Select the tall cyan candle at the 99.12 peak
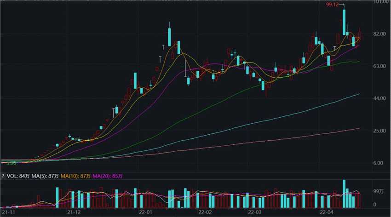 click(x=344, y=22)
